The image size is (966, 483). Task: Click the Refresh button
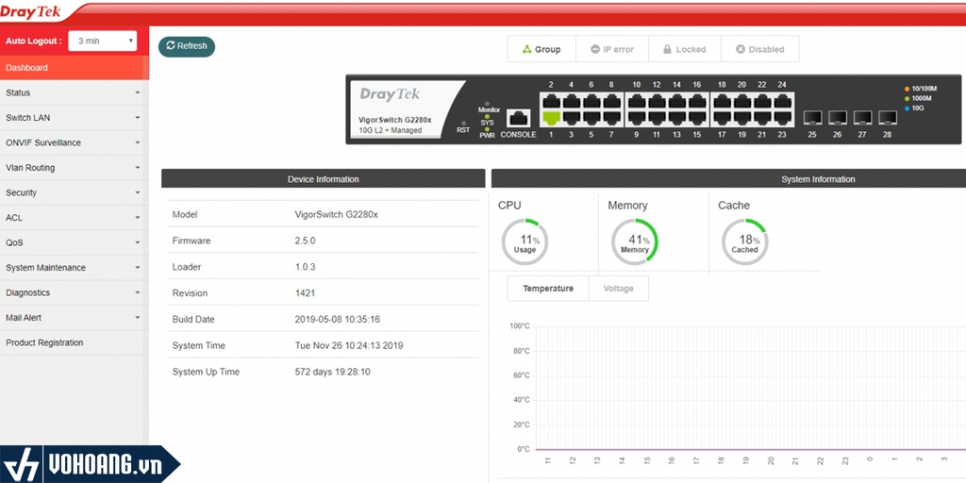[x=187, y=46]
